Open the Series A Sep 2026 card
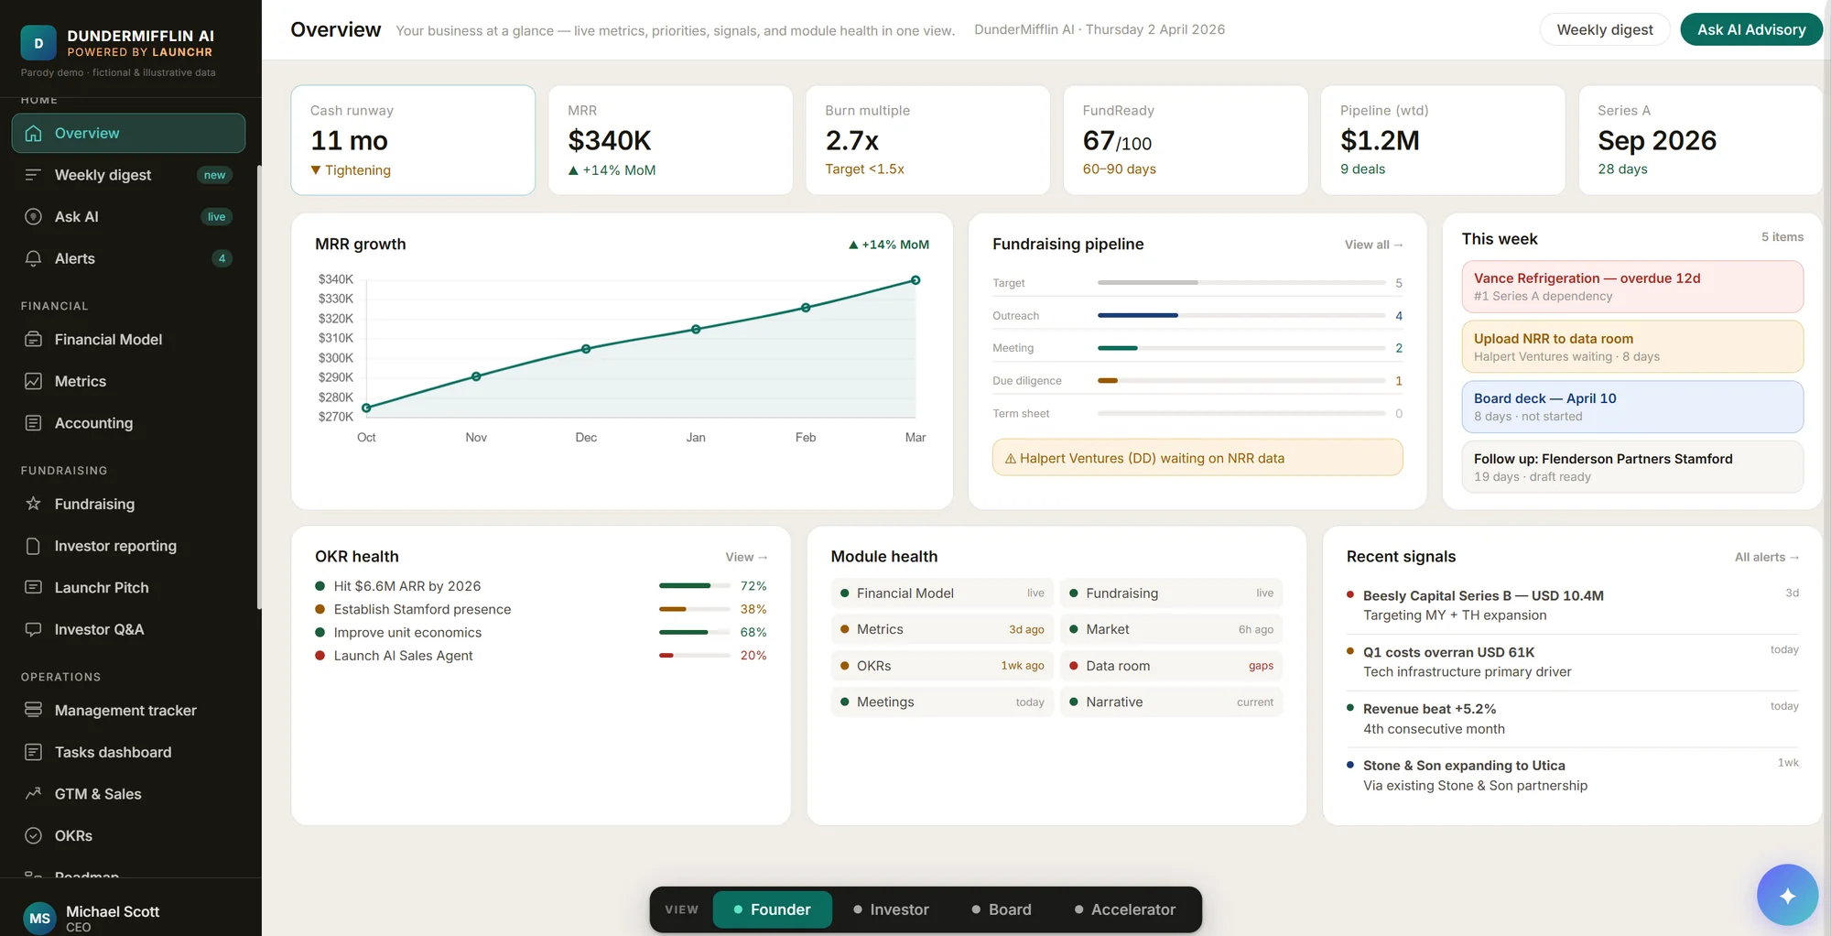Viewport: 1831px width, 936px height. click(1700, 140)
